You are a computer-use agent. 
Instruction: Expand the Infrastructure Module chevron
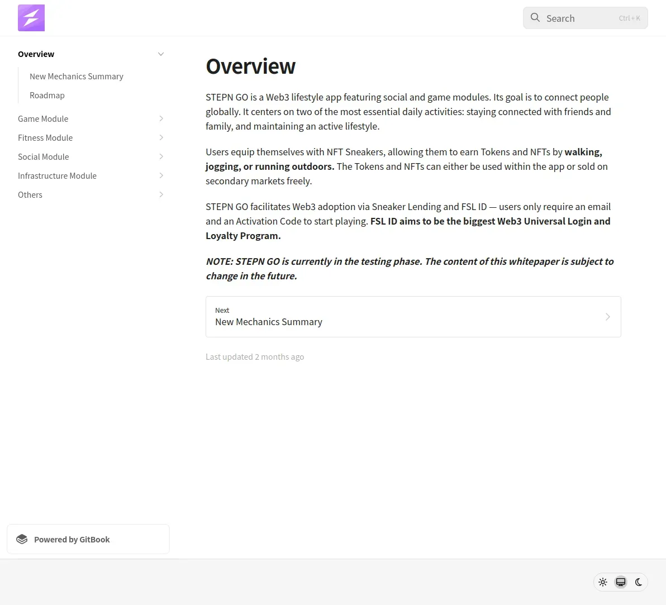[161, 175]
